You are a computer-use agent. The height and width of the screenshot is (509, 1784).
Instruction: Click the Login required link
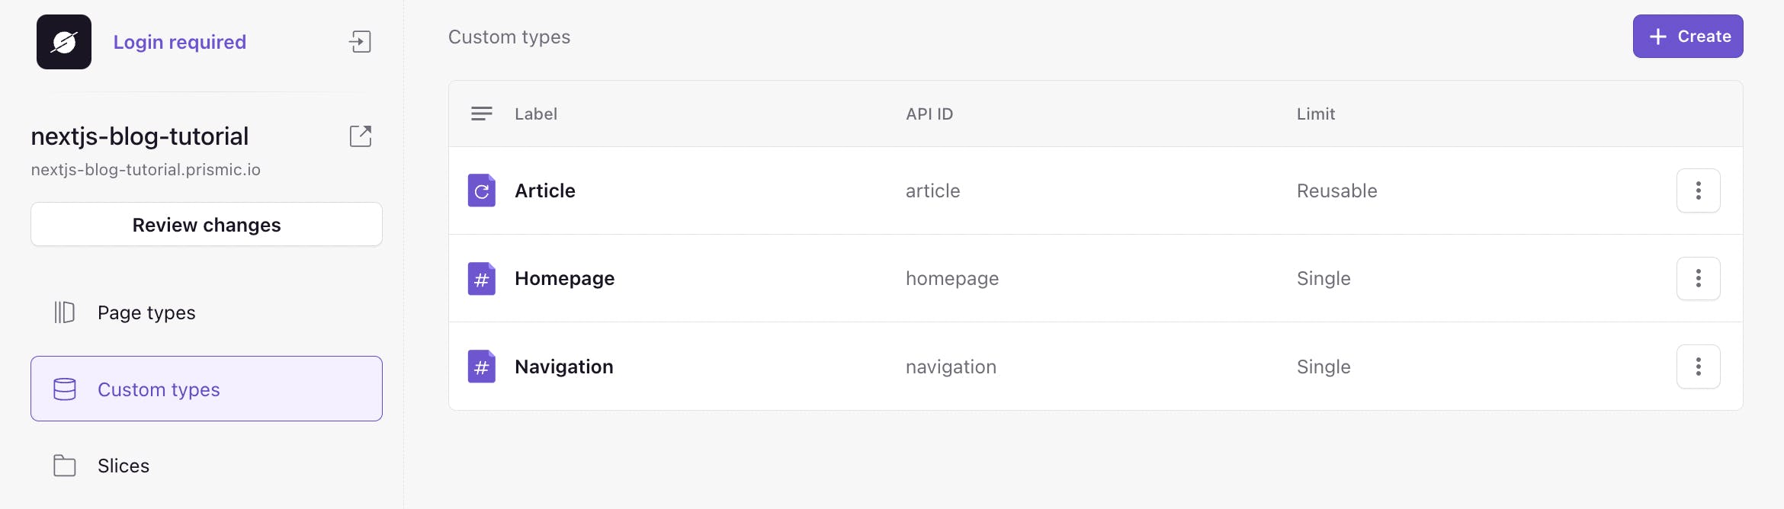pyautogui.click(x=180, y=42)
